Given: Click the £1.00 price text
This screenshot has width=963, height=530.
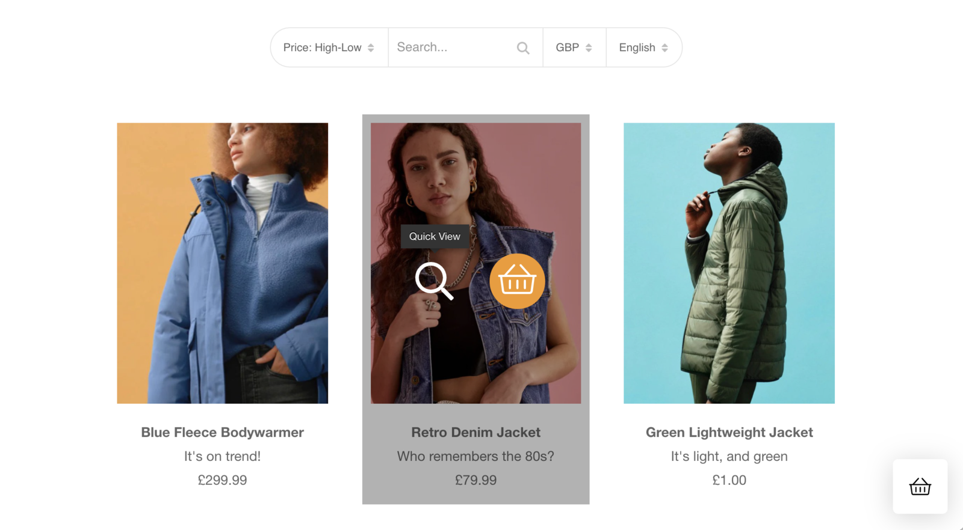Looking at the screenshot, I should pyautogui.click(x=729, y=480).
